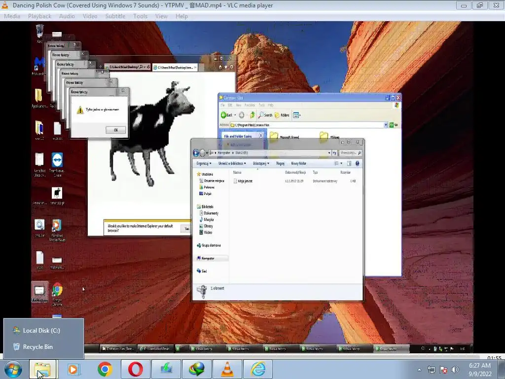Click the blue help icon in the Komputer window
Viewport: 505px width, 379px height.
(357, 163)
